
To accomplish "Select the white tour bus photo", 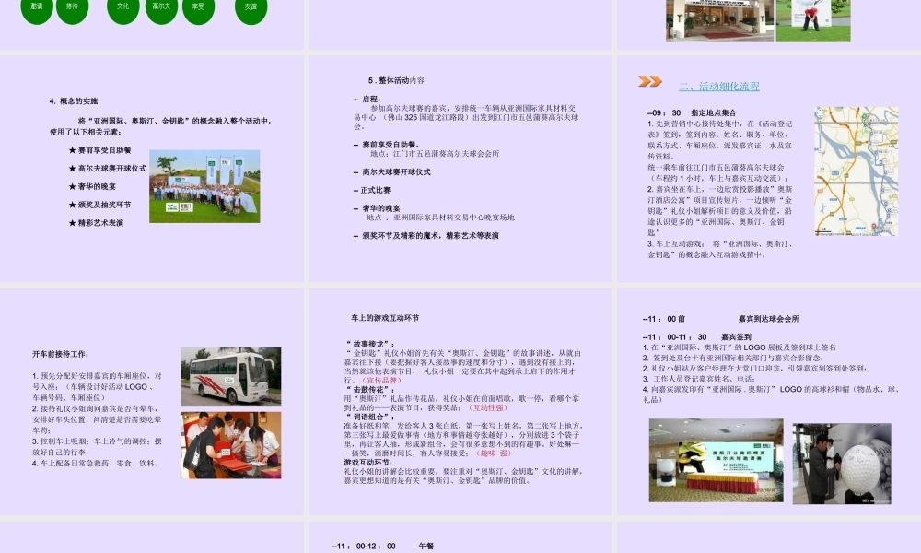I will coord(231,377).
